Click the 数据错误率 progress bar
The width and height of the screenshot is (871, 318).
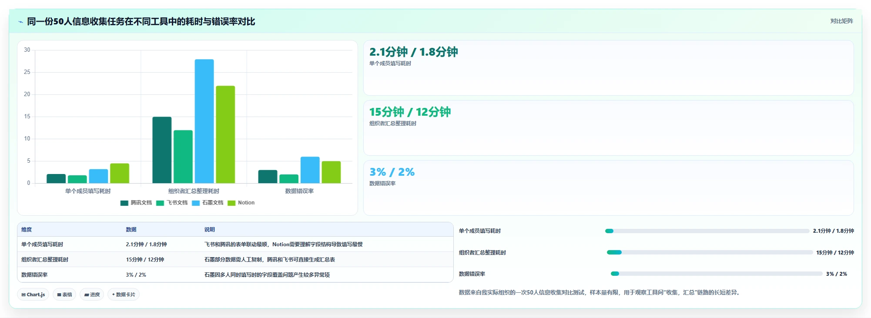(717, 274)
